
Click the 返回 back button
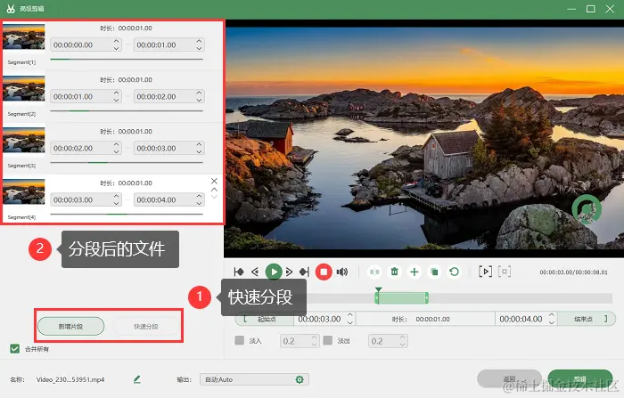[509, 379]
